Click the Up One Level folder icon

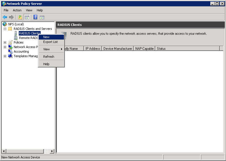coord(20,17)
